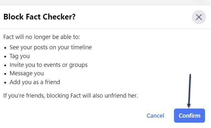Click the "Add you as a friend" item
The width and height of the screenshot is (211, 128).
pyautogui.click(x=35, y=82)
